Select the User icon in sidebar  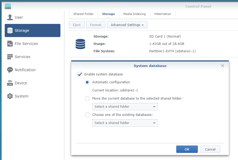coord(10,17)
